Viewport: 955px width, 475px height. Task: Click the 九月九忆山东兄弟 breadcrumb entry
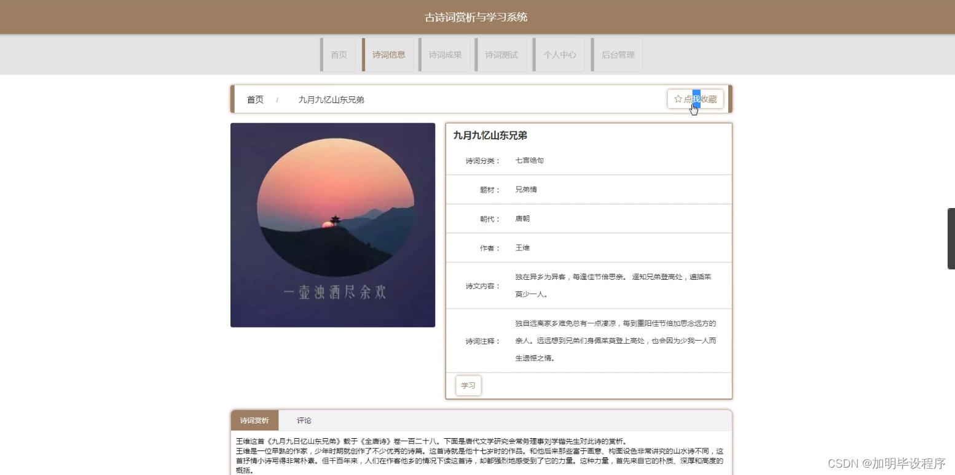click(x=331, y=99)
